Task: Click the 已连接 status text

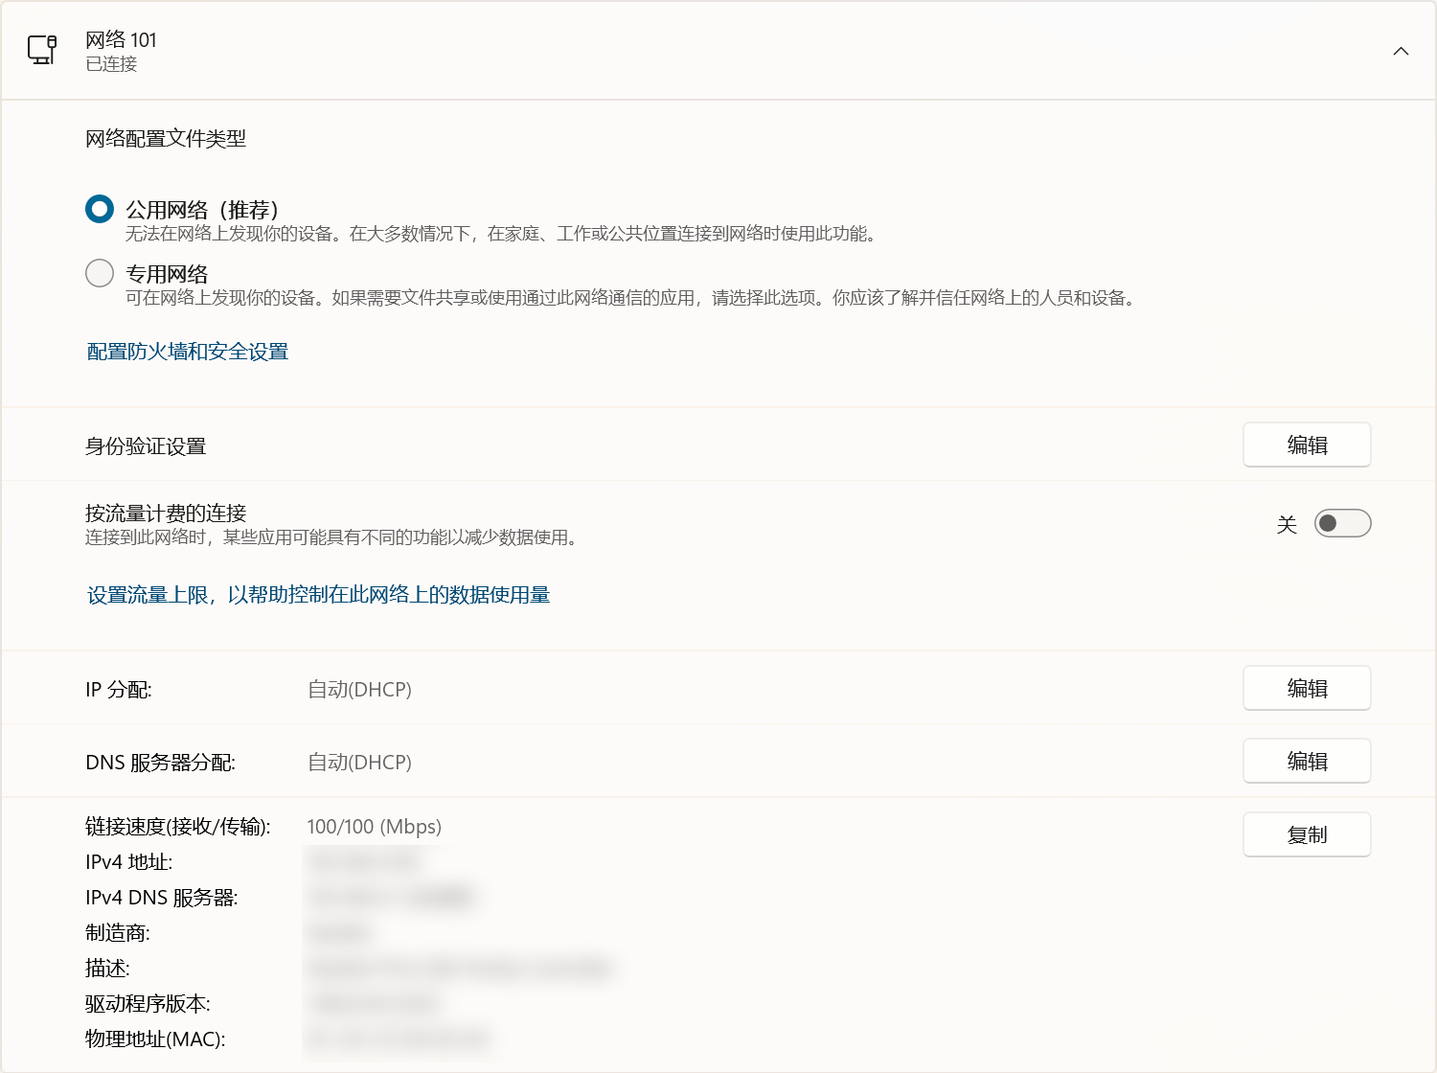Action: [111, 63]
